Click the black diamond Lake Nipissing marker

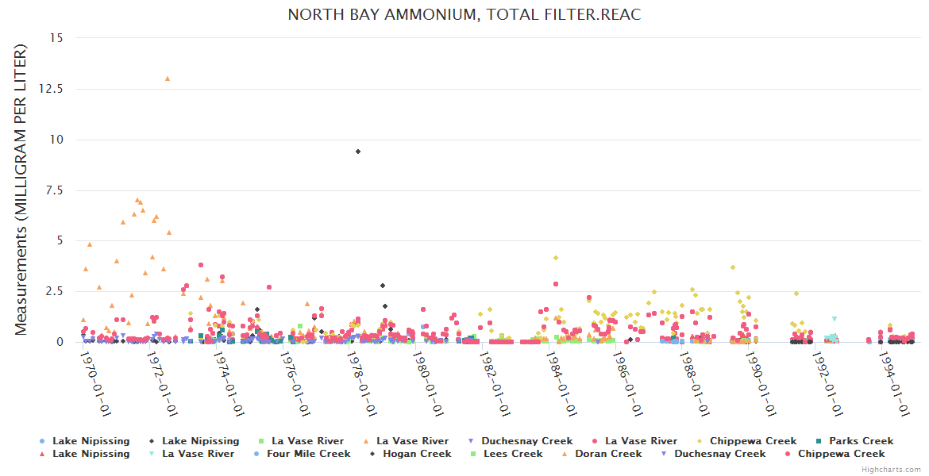[150, 441]
